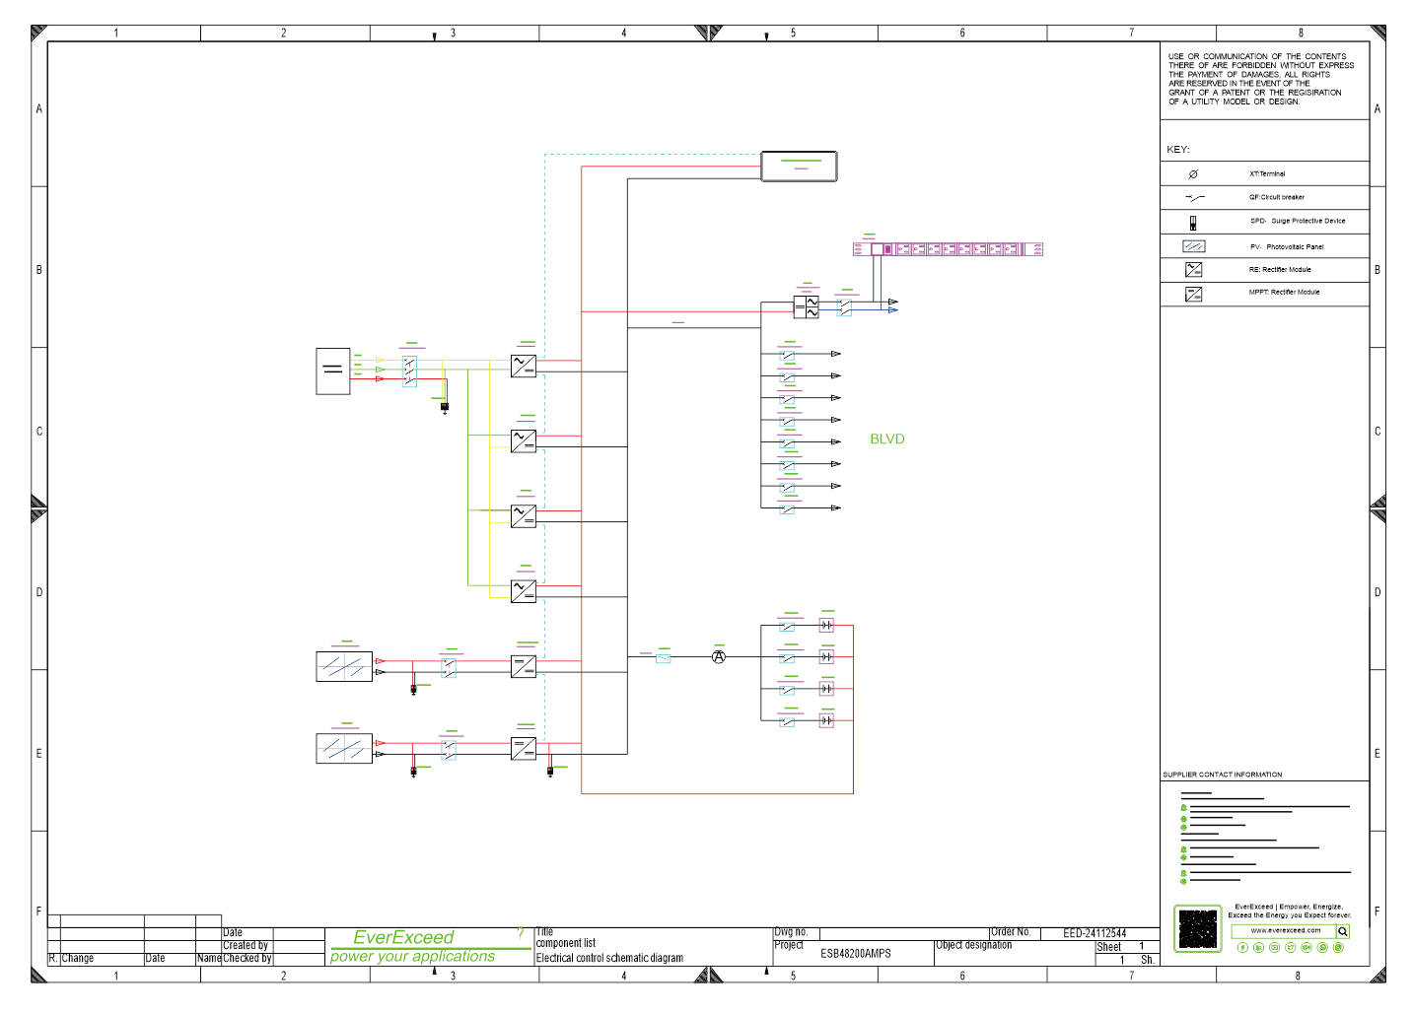The image size is (1413, 1013).
Task: Click the green BLVD label
Action: point(886,439)
